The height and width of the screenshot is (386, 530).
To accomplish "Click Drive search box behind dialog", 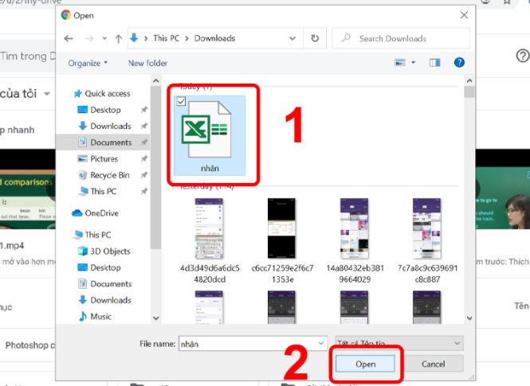I will (x=28, y=56).
